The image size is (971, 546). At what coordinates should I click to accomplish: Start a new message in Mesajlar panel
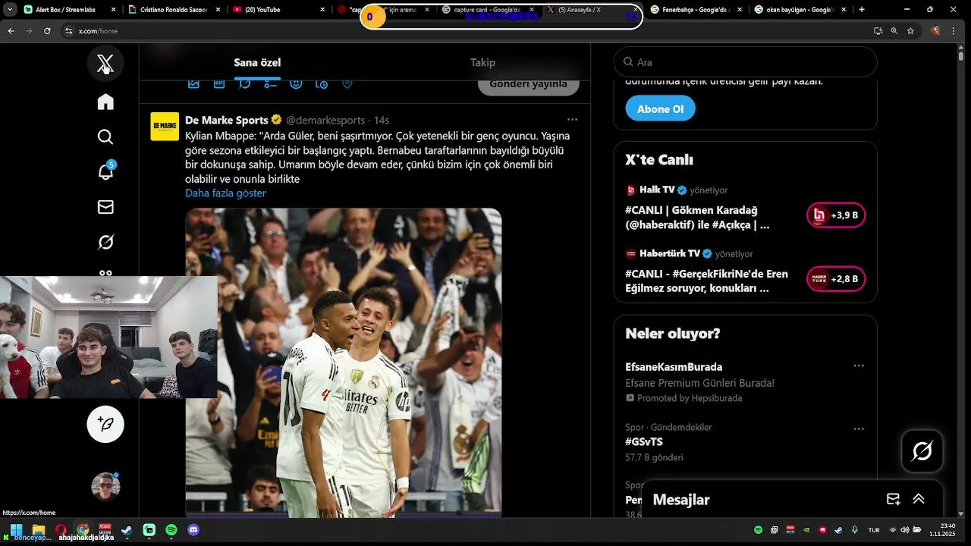(893, 499)
